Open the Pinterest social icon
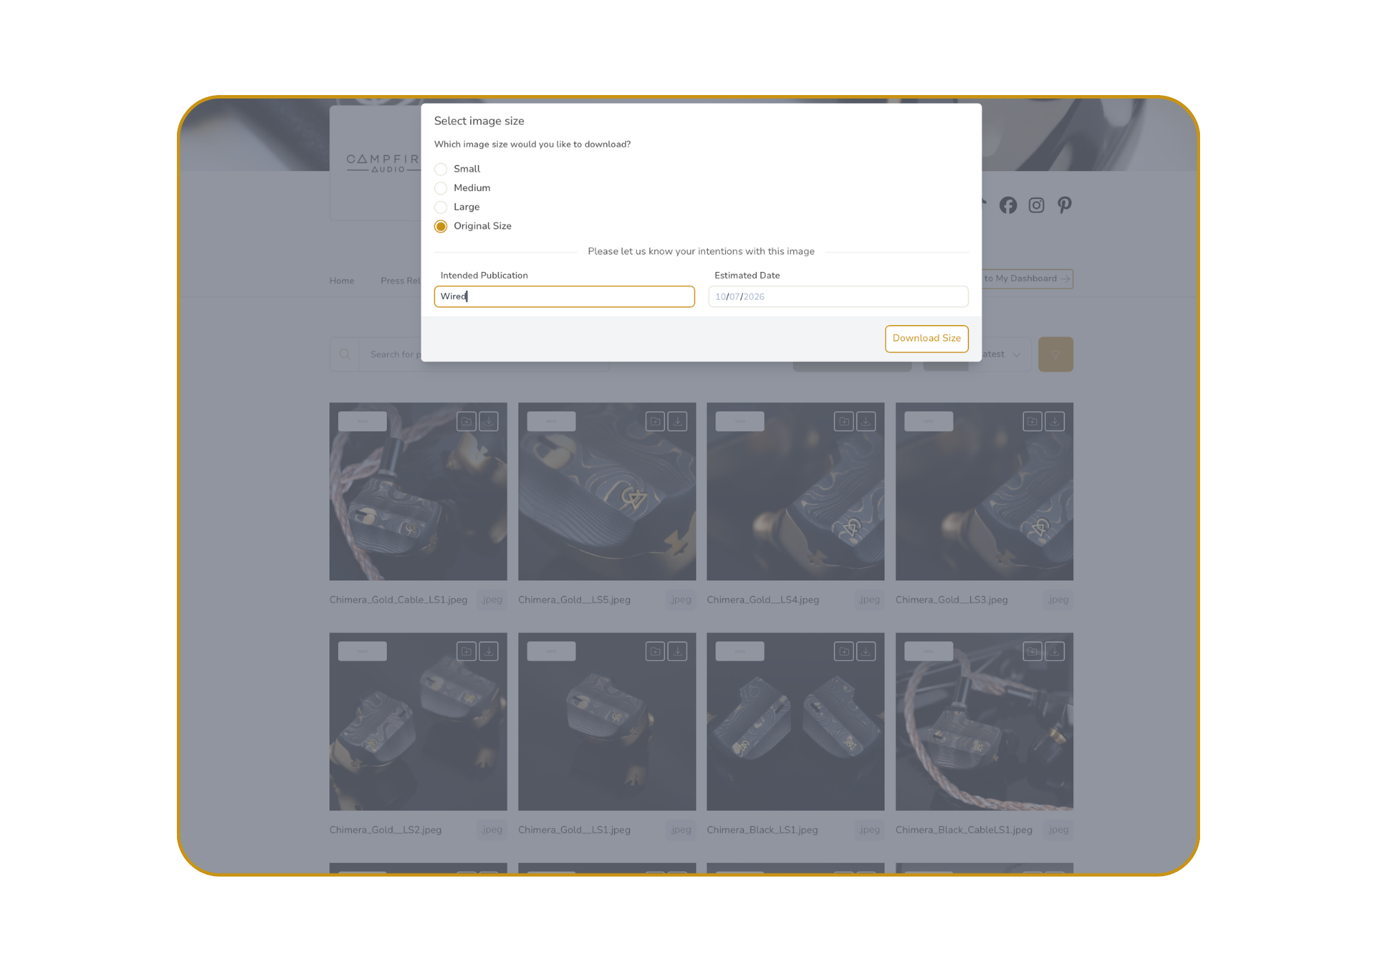The width and height of the screenshot is (1377, 974). click(1064, 205)
